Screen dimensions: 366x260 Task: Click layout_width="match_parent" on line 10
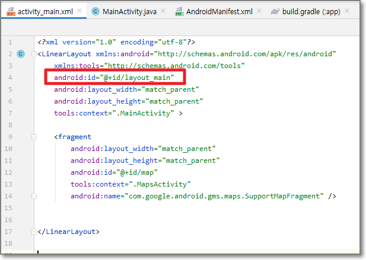tap(143, 149)
